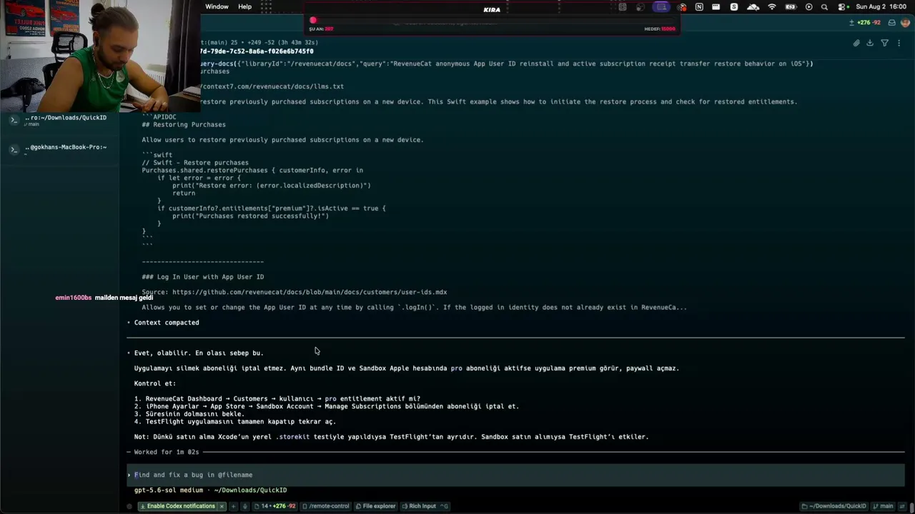Screen dimensions: 915x514
Task: Click the user avatar at top right
Action: tap(905, 23)
